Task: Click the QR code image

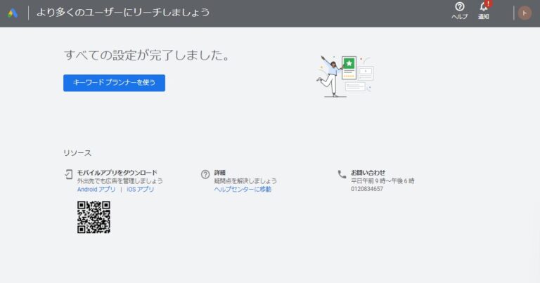Action: [94, 217]
